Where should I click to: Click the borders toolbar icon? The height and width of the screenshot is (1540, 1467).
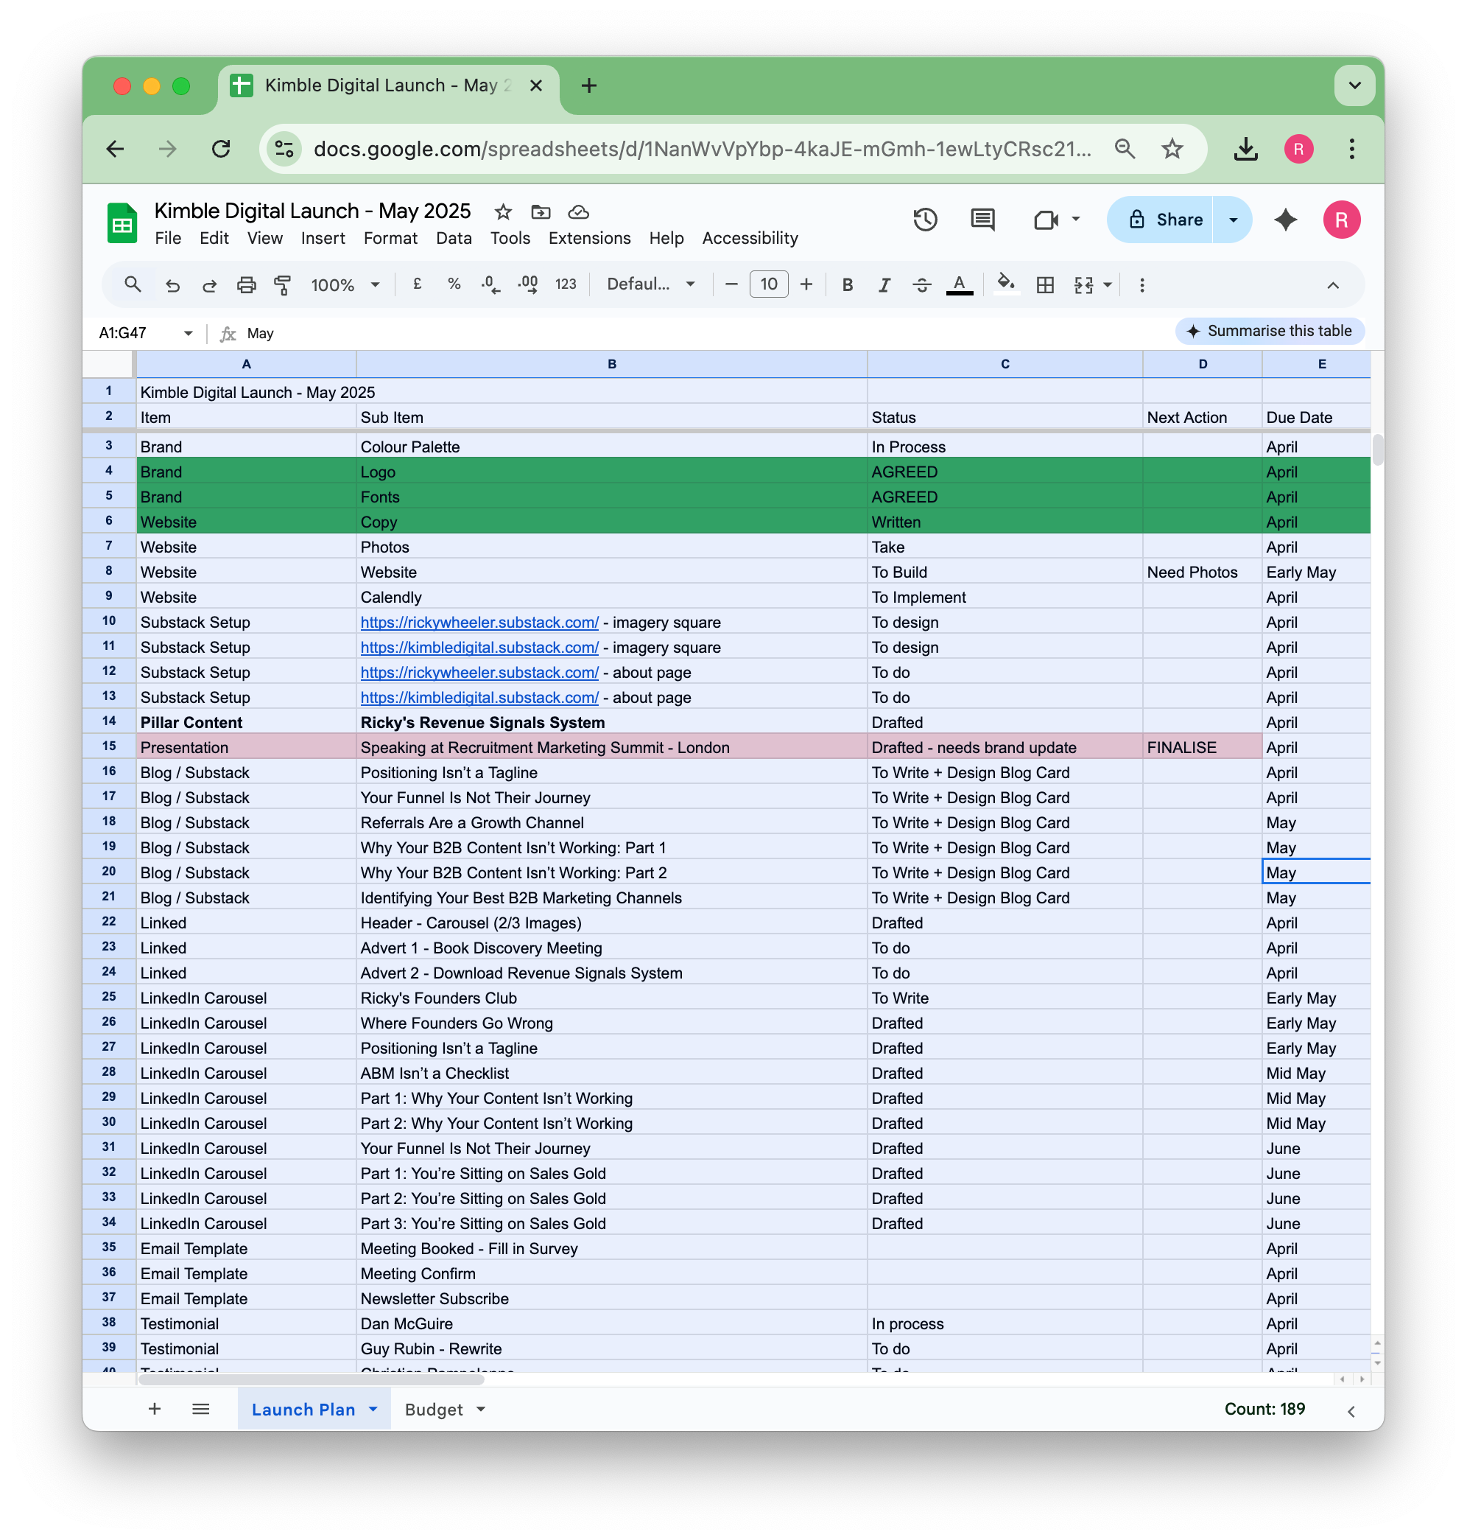(1045, 285)
